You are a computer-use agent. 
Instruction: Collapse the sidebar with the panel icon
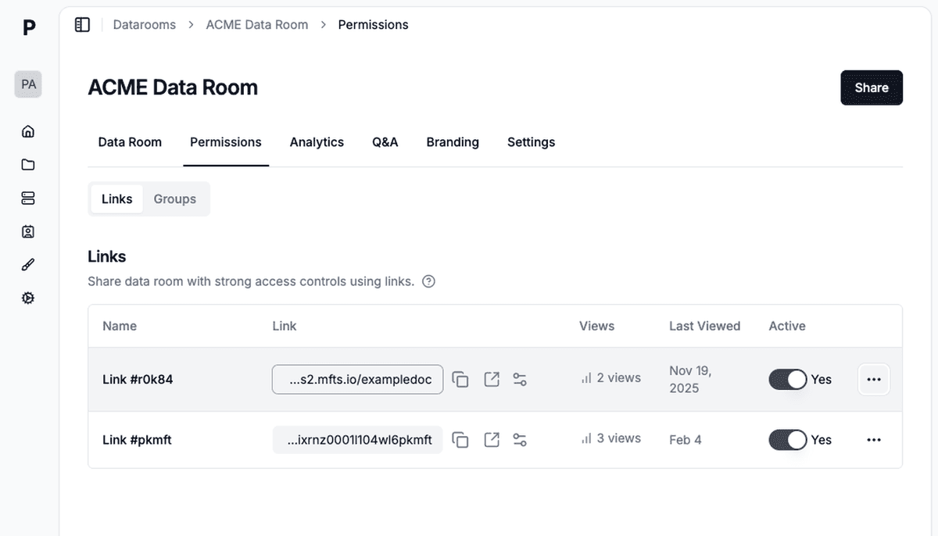click(x=82, y=24)
